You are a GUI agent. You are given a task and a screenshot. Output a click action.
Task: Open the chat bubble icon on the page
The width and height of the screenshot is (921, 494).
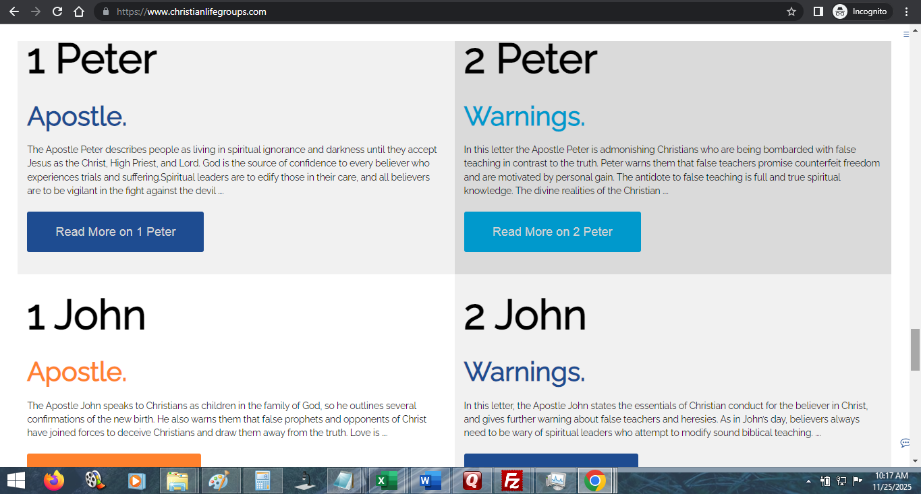tap(905, 443)
